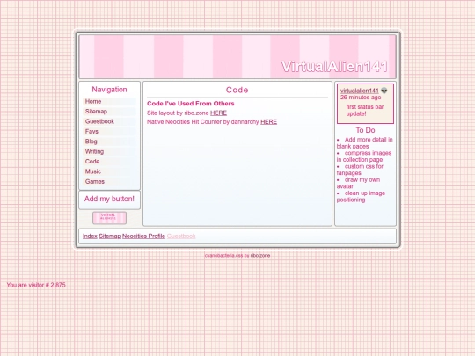Screen dimensions: 475x356
Task: Click the HERE link for ribo.zone layout
Action: point(218,113)
